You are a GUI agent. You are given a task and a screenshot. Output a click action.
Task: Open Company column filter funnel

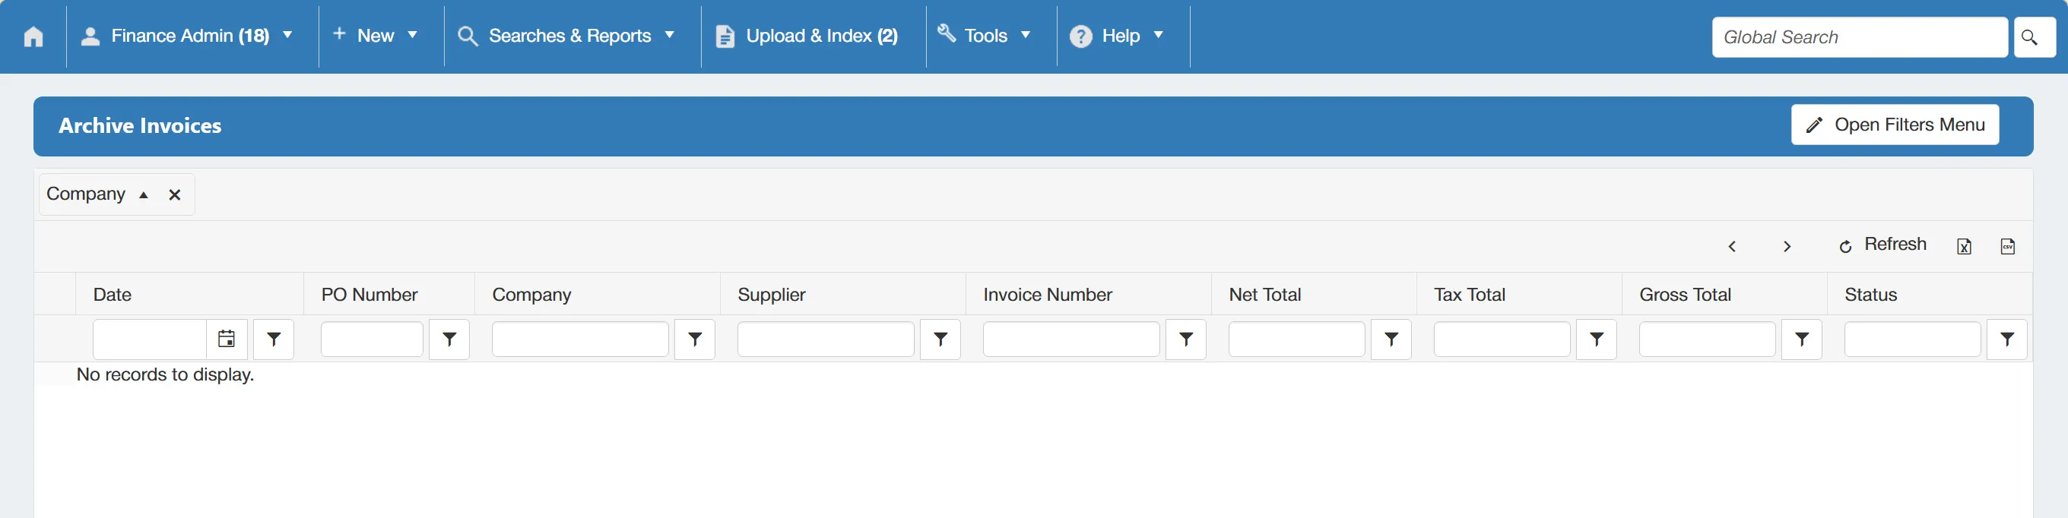coord(695,340)
